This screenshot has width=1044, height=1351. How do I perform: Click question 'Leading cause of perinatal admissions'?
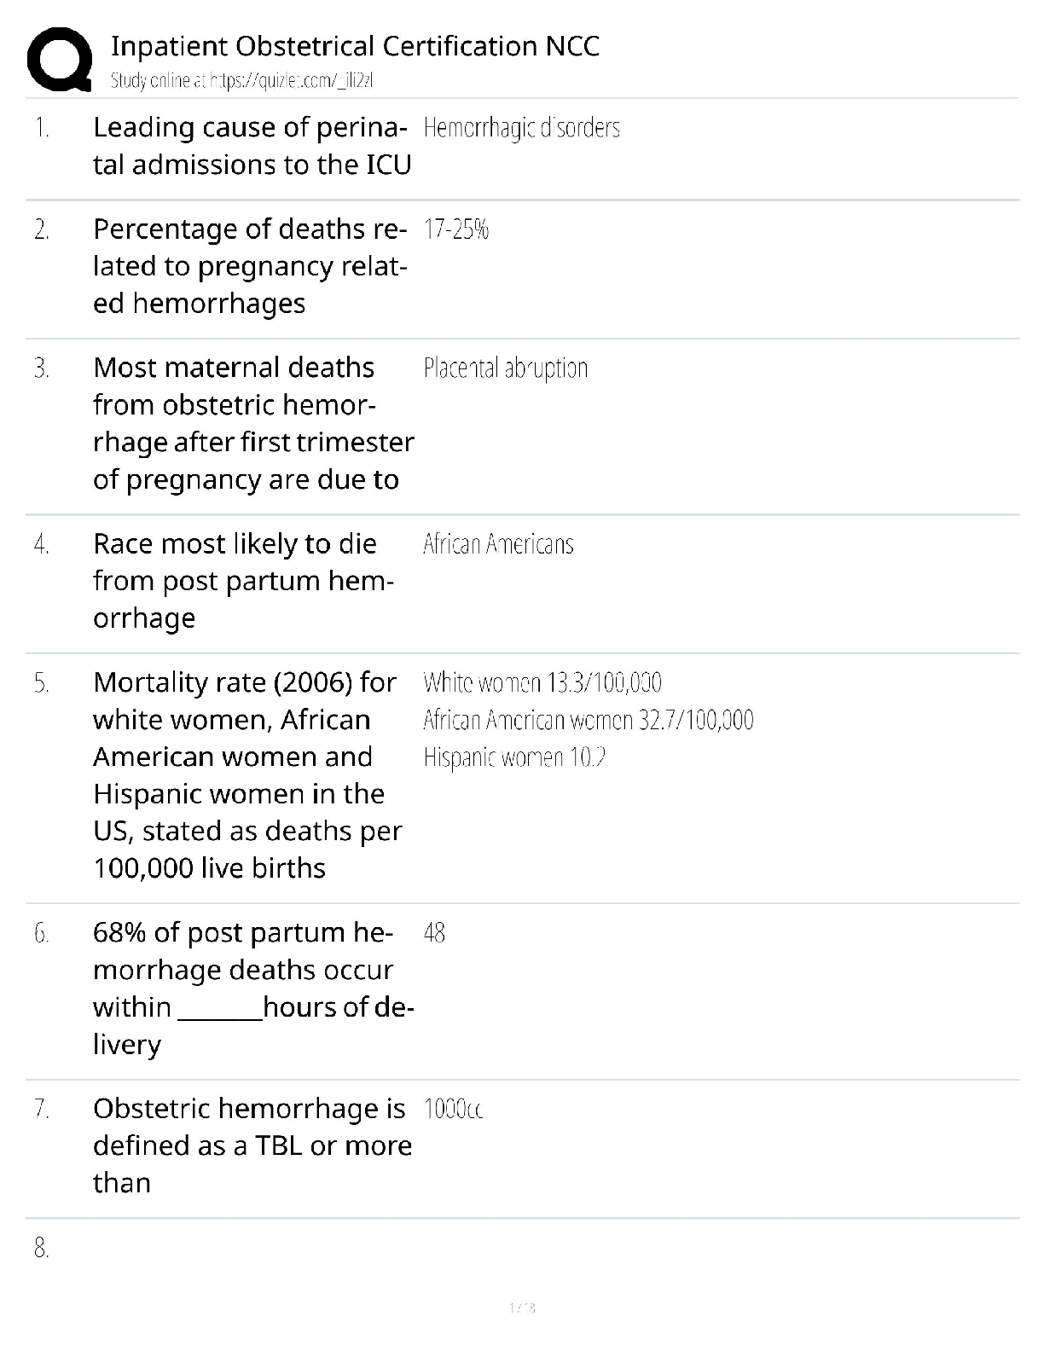point(252,146)
